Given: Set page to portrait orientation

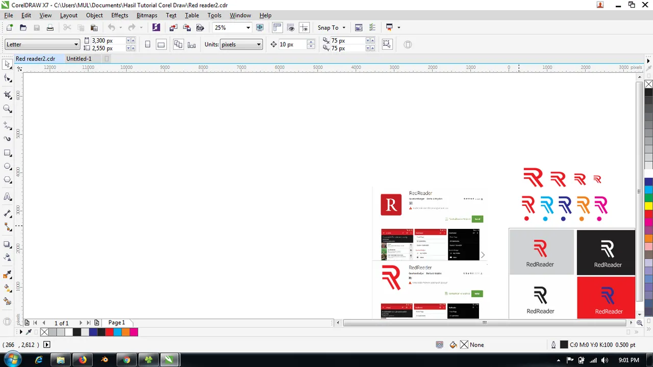Looking at the screenshot, I should tap(147, 44).
